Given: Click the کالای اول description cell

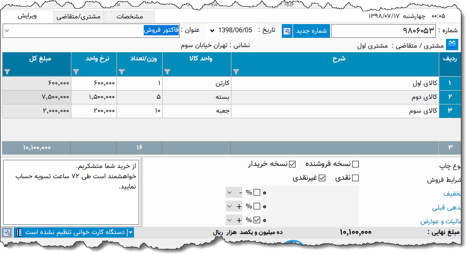Looking at the screenshot, I should pyautogui.click(x=335, y=83).
